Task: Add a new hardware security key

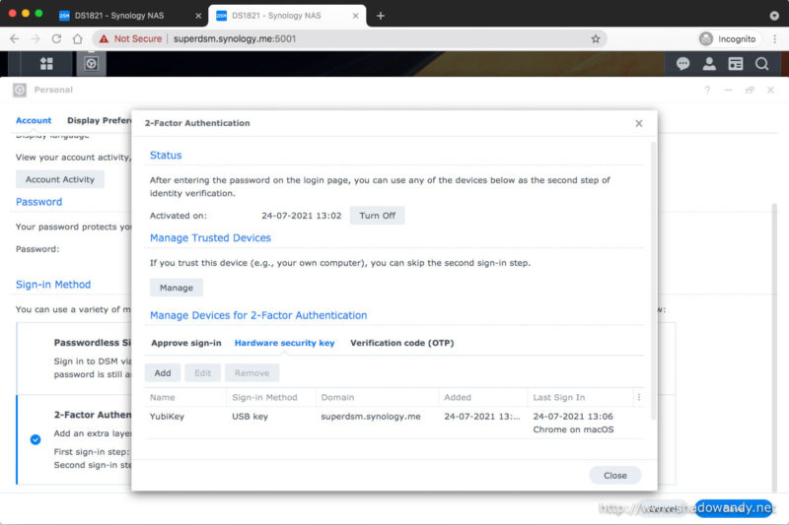Action: (163, 373)
